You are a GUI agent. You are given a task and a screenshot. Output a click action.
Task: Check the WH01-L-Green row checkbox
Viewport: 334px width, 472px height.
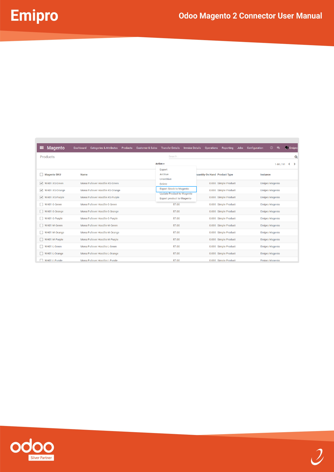pos(42,246)
